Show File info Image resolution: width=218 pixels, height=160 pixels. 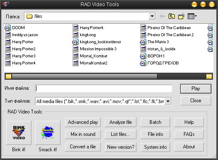pos(155,134)
